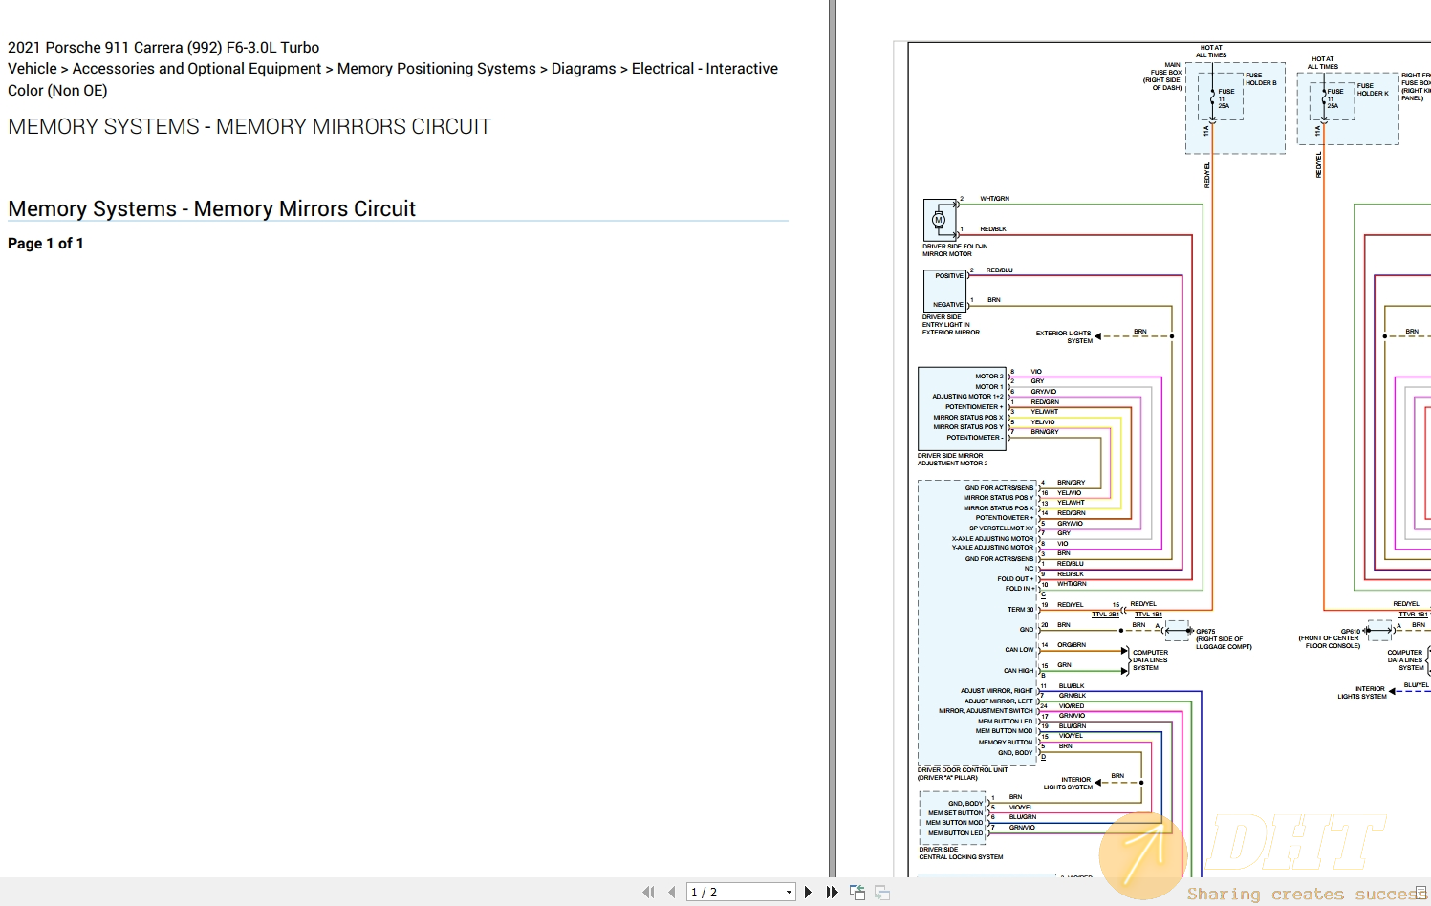This screenshot has width=1431, height=906.
Task: Click the 'TERM 30' pin label
Action: point(1020,610)
